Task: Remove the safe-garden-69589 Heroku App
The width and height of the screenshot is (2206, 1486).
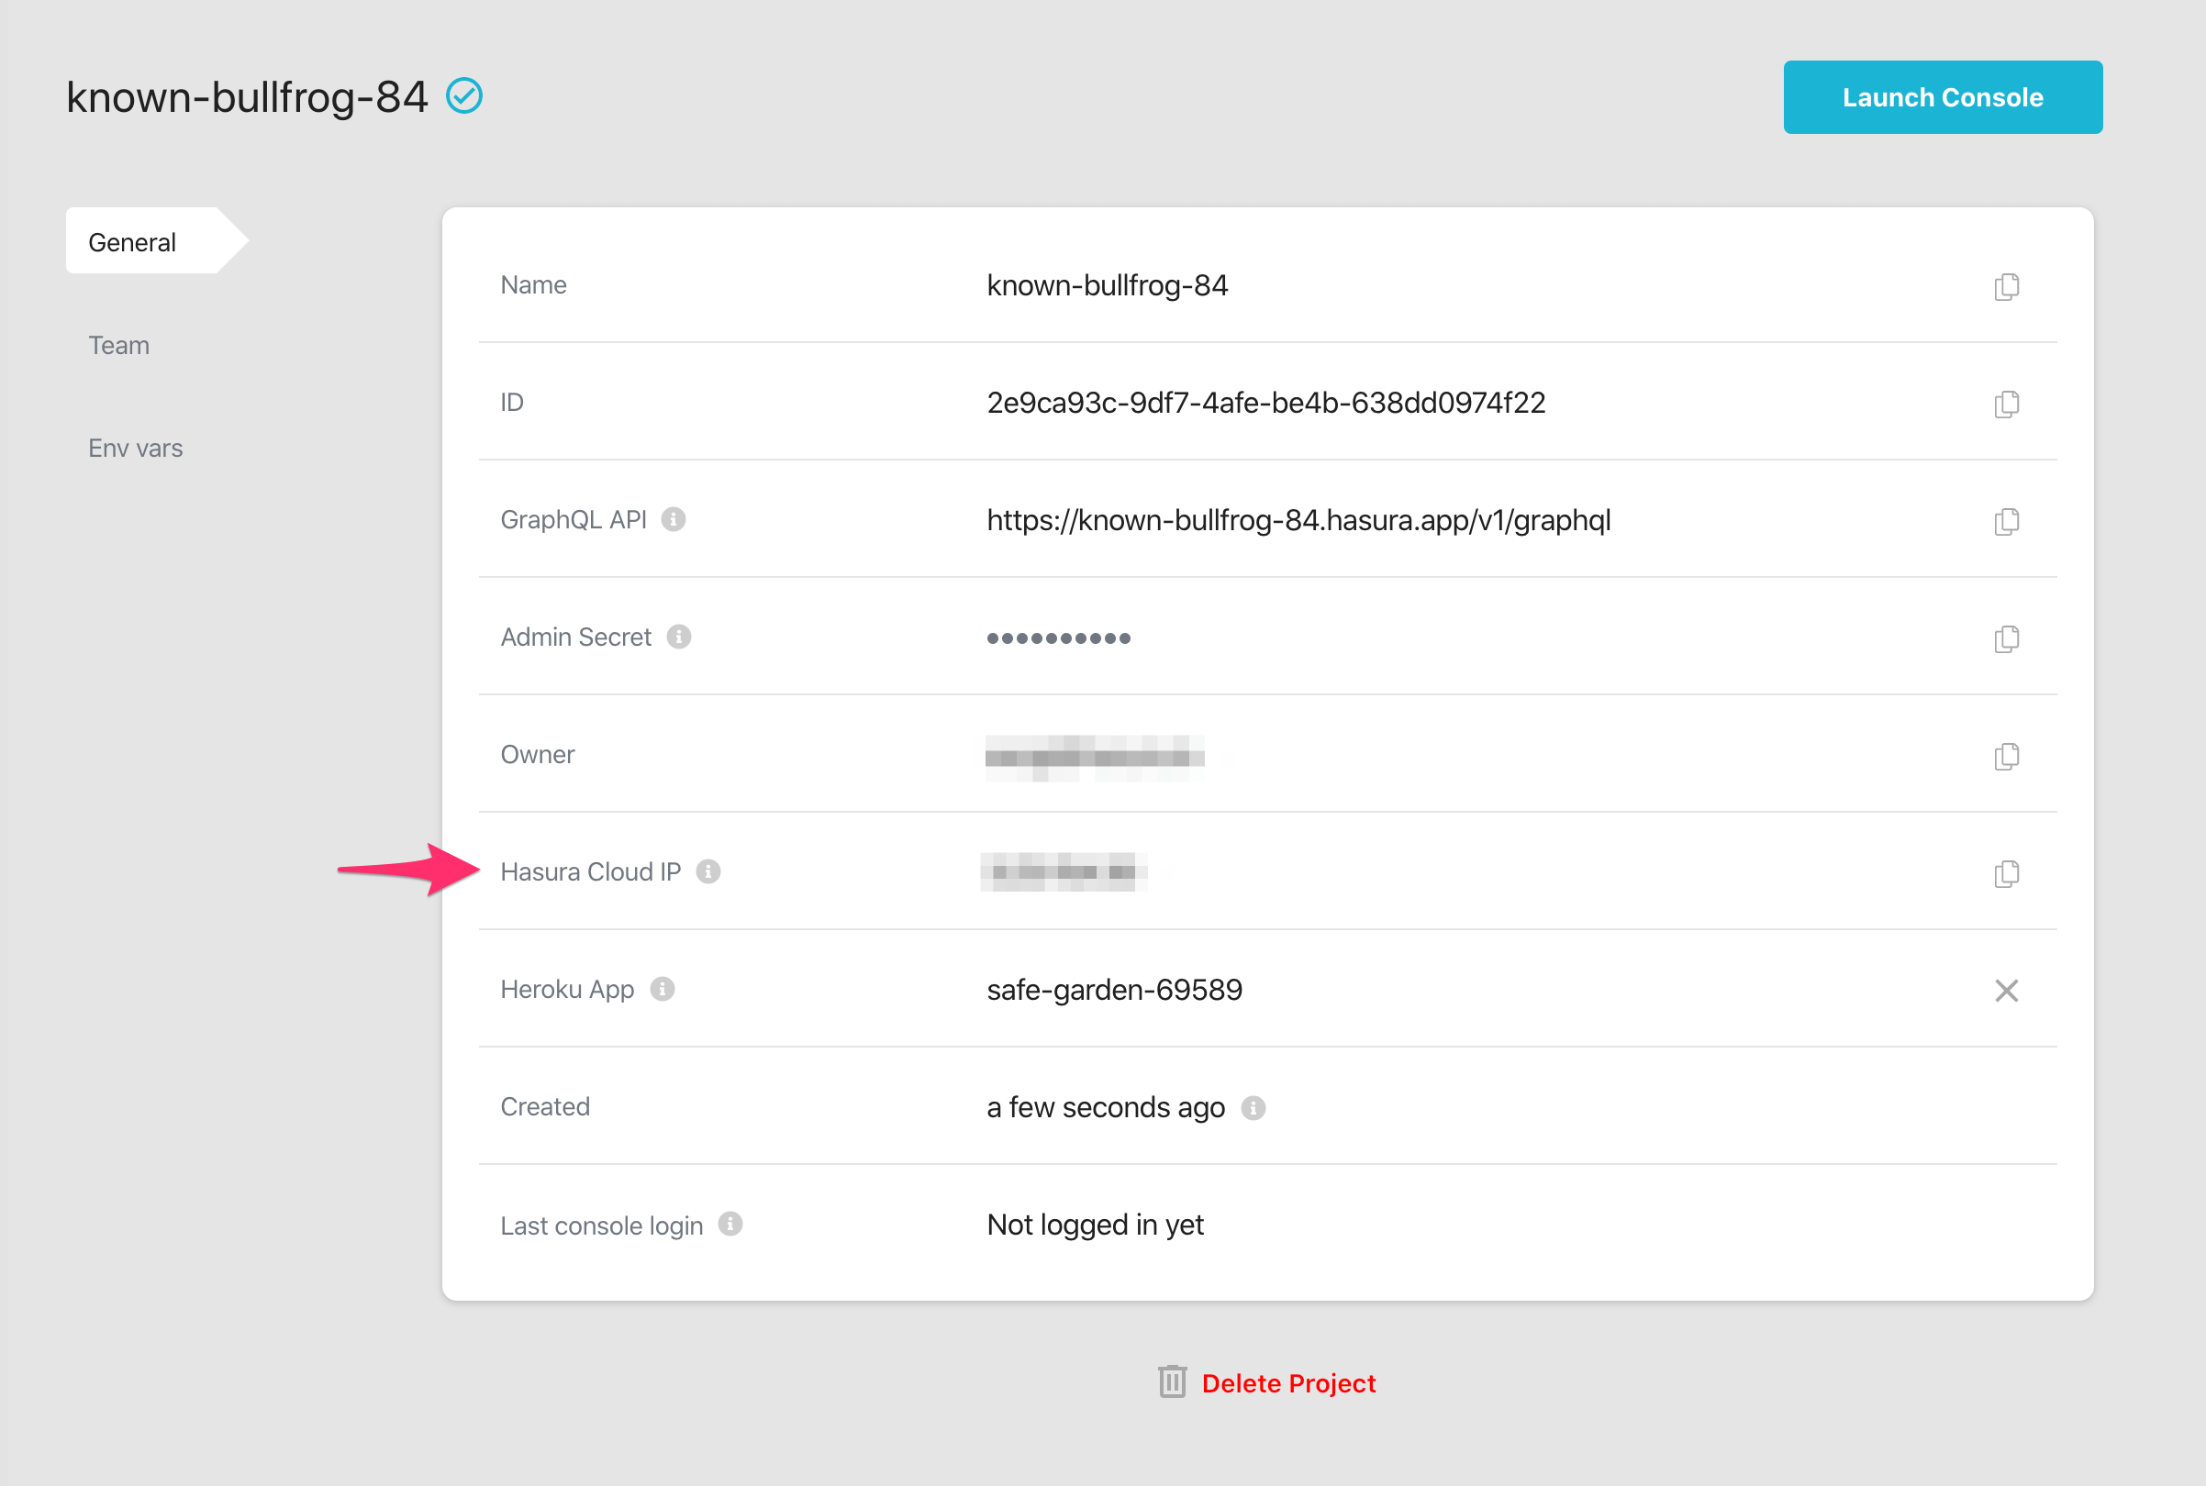Action: coord(2006,991)
